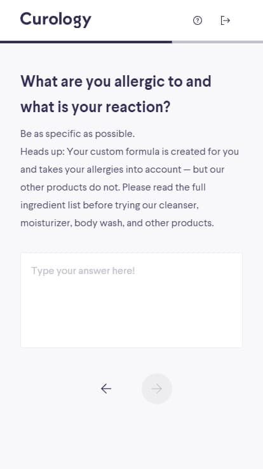
Task: Click the unfilled end of progress bar
Action: 217,42
